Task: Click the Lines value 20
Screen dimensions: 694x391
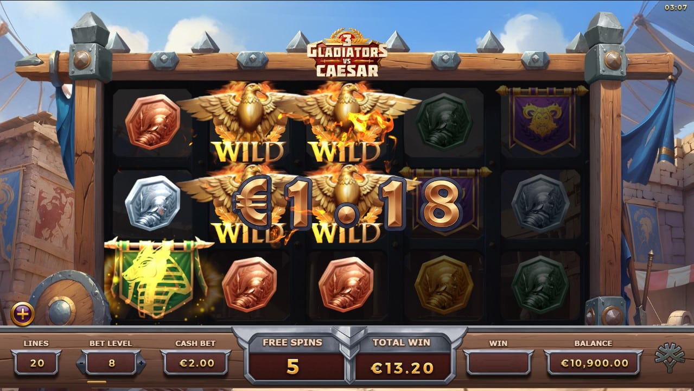Action: tap(37, 363)
